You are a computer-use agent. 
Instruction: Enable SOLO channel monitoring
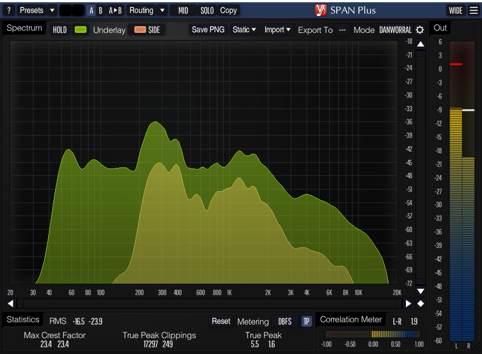coord(207,10)
